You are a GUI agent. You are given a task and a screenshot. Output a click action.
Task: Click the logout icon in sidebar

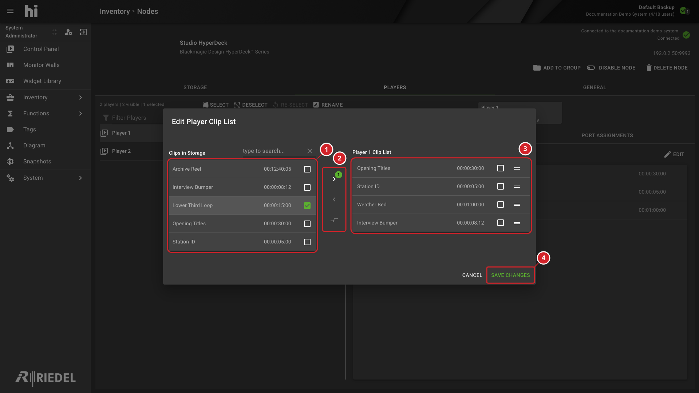pyautogui.click(x=83, y=32)
